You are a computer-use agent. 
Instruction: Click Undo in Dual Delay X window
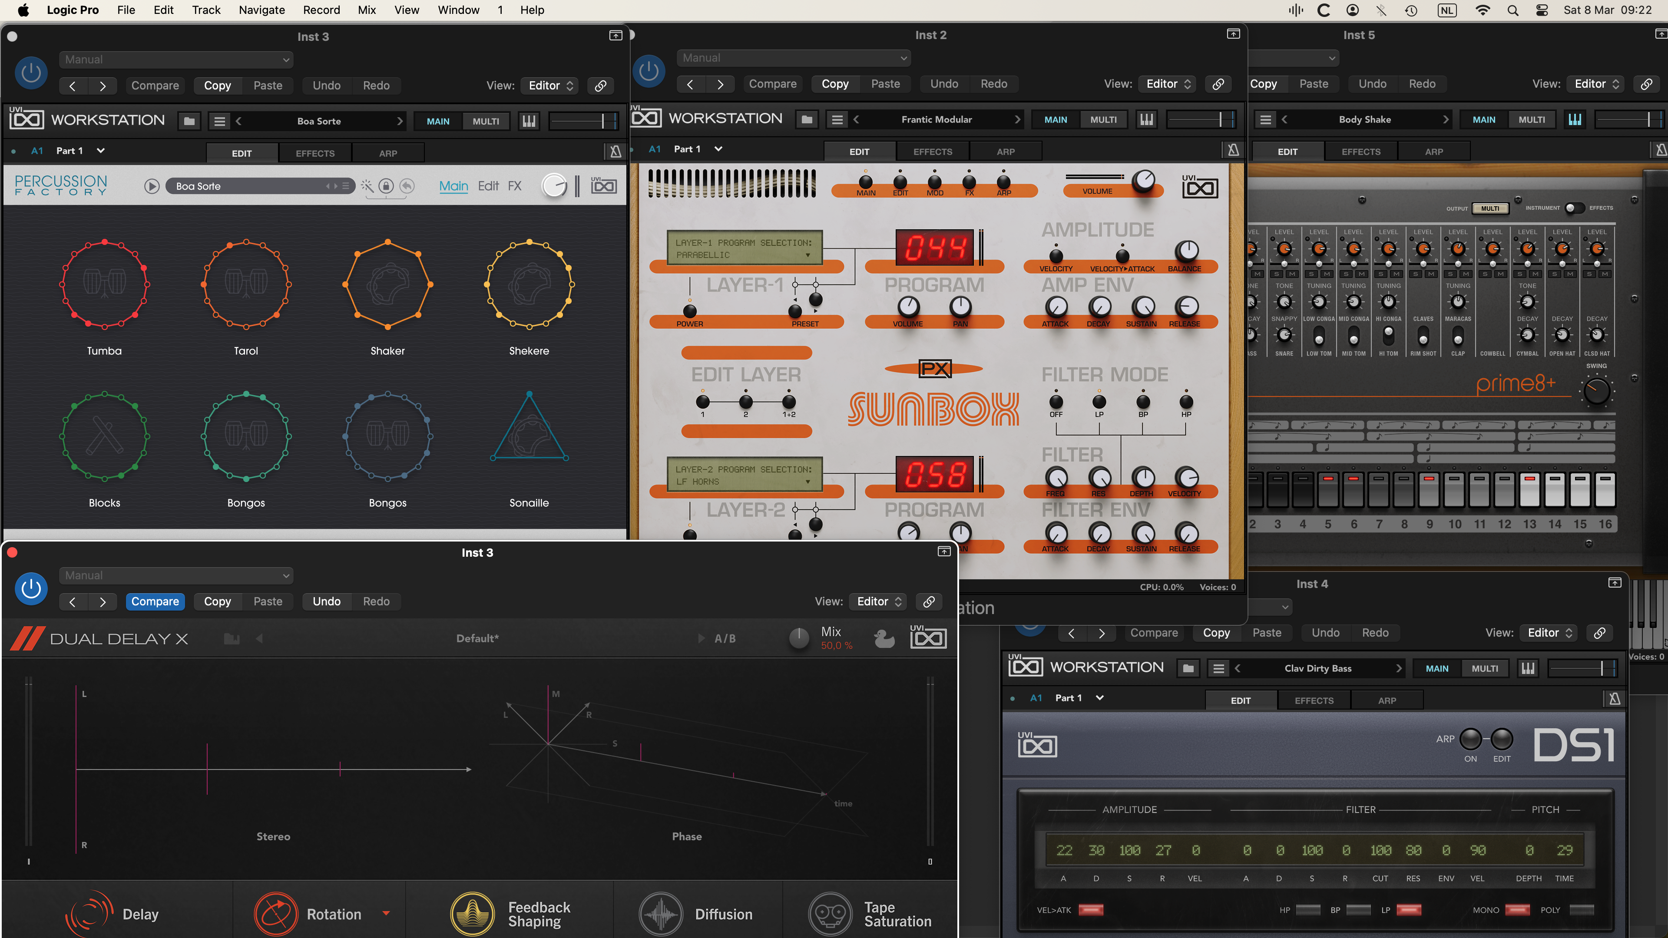click(x=326, y=601)
